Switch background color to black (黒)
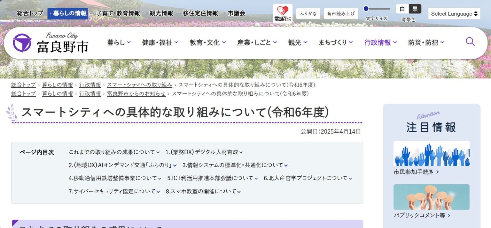Image resolution: width=491 pixels, height=228 pixels. click(x=415, y=9)
